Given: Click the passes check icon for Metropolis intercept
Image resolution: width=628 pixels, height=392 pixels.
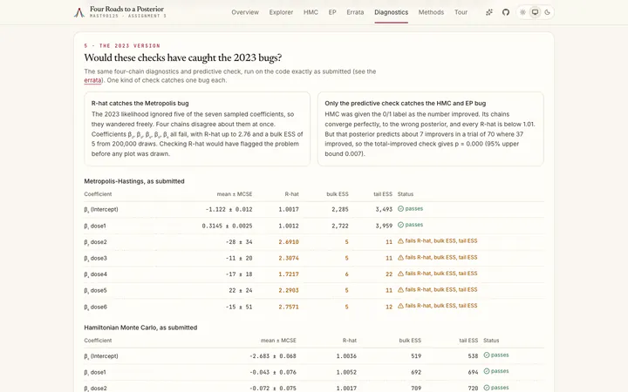Looking at the screenshot, I should 400,209.
